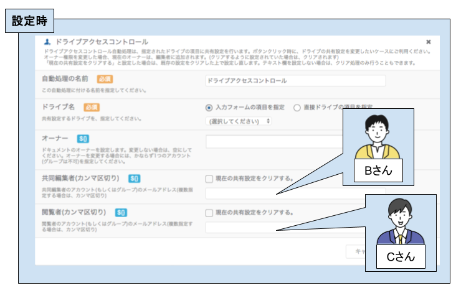
Task: Close the ドライブアクセスコントロール dialog
Action: (429, 42)
